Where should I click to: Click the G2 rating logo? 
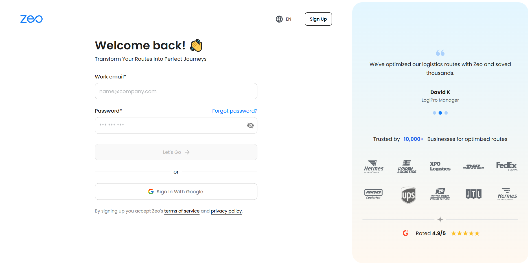pyautogui.click(x=406, y=233)
